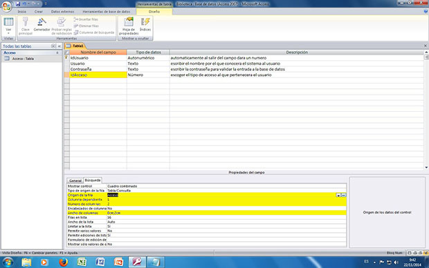Click the taskbar clock showing 9:42
Screen dimensions: 429x268
point(412,262)
